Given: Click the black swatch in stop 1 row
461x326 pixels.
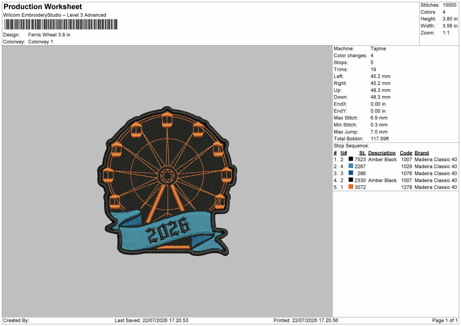Looking at the screenshot, I should [351, 159].
